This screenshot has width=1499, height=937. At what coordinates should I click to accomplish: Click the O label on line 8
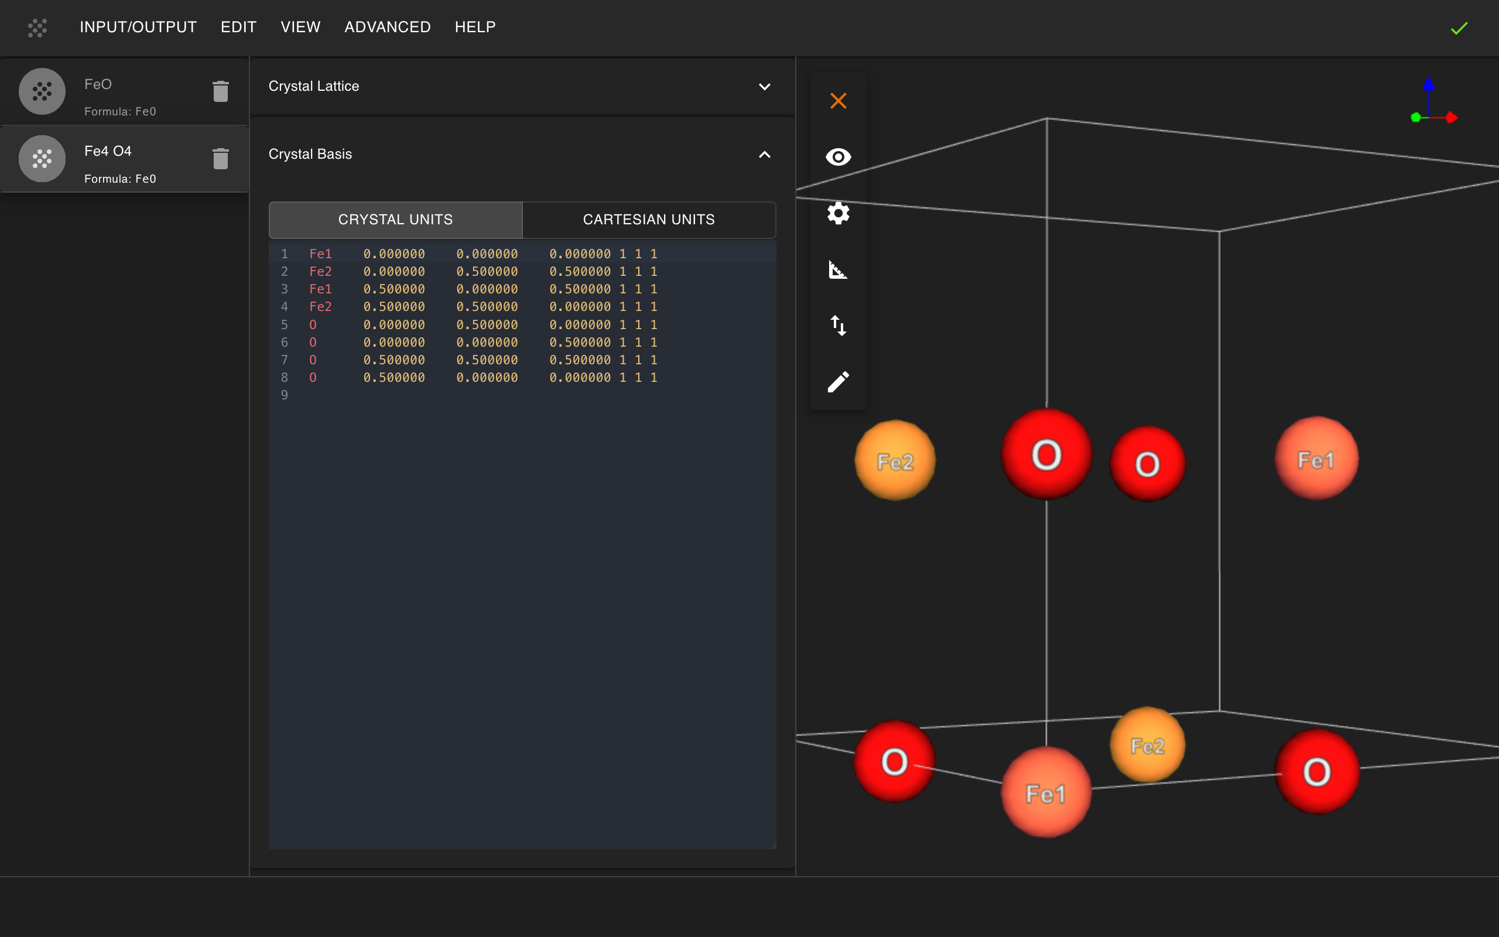pyautogui.click(x=313, y=377)
